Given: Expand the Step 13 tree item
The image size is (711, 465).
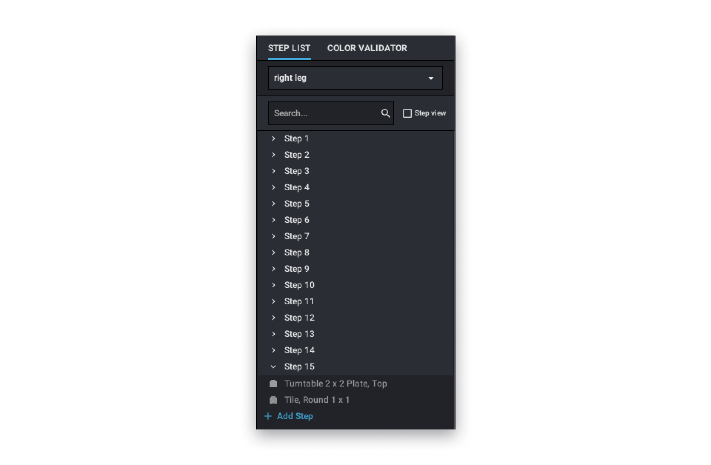Looking at the screenshot, I should [274, 333].
